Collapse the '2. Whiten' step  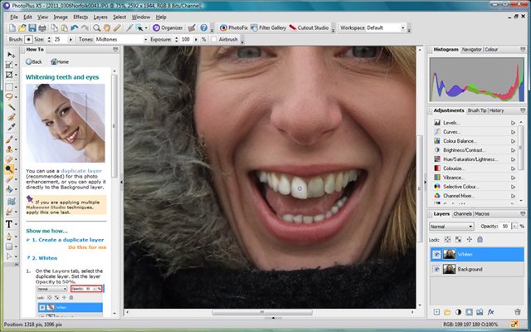coord(28,258)
